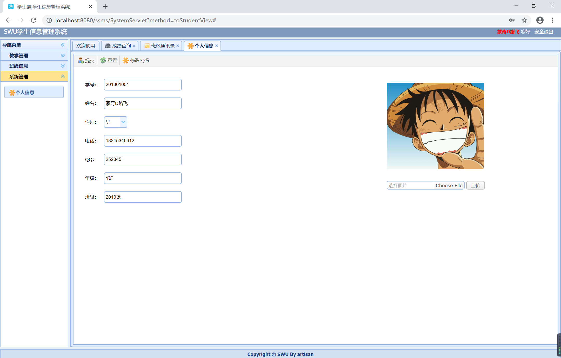This screenshot has height=358, width=561.
Task: Open the browser three-dot menu
Action: click(552, 20)
